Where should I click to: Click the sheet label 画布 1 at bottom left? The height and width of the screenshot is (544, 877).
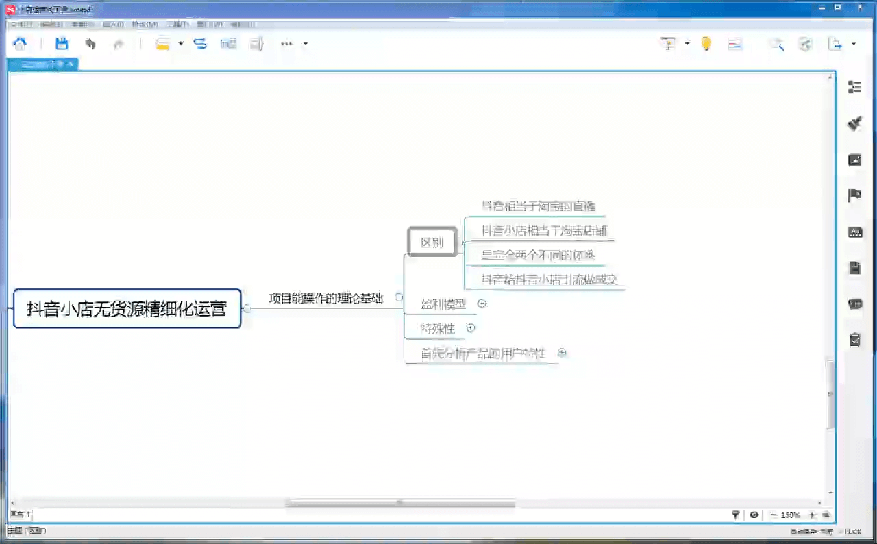[x=21, y=515]
